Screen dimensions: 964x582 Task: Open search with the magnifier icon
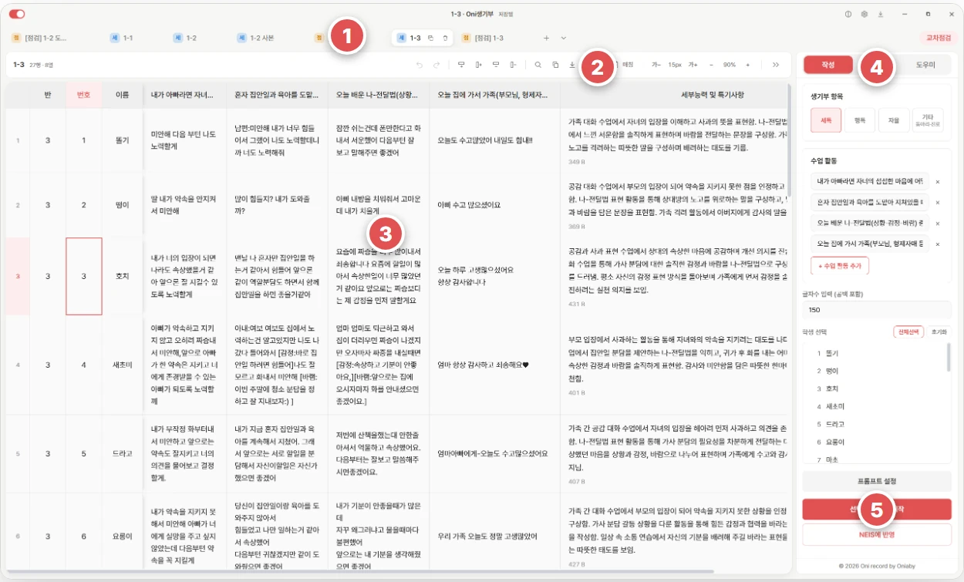[x=538, y=65]
